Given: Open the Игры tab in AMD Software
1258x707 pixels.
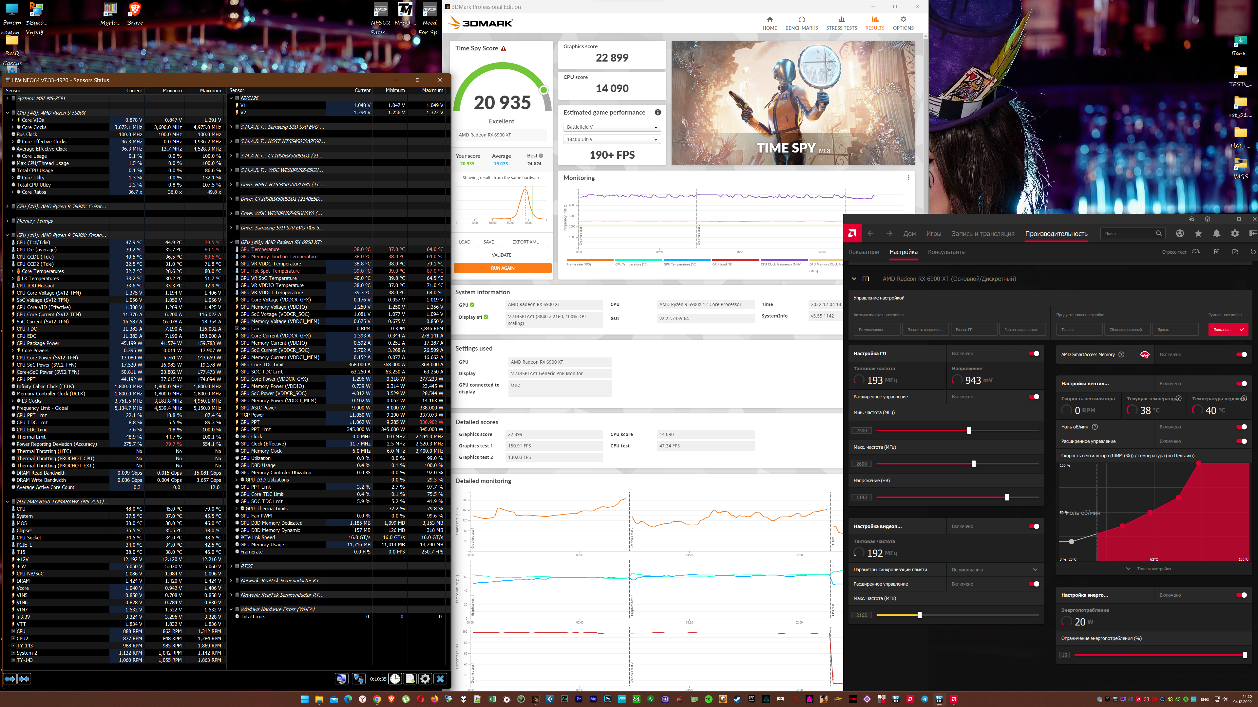Looking at the screenshot, I should [933, 234].
